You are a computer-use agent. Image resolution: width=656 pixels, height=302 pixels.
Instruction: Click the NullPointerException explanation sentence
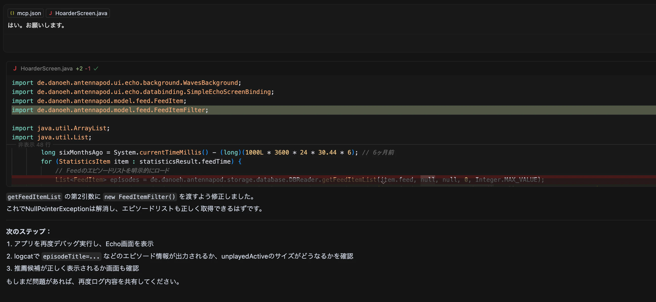(135, 209)
